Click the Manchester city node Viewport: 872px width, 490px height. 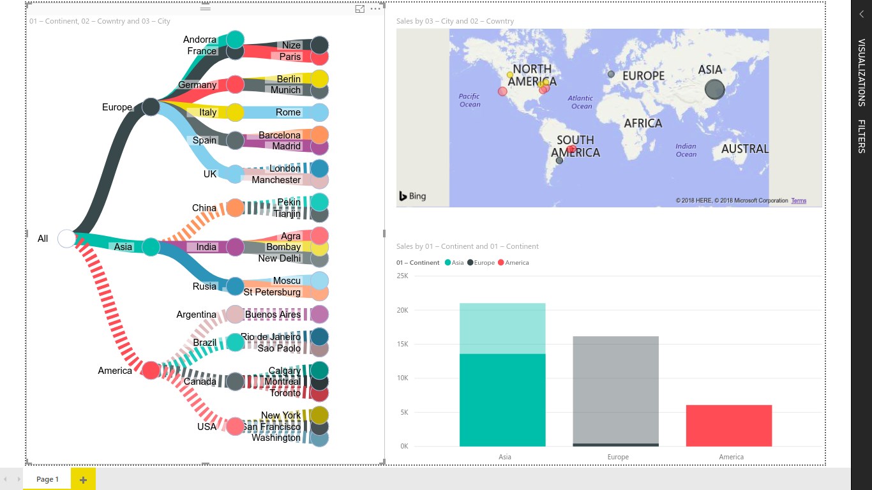tap(320, 181)
